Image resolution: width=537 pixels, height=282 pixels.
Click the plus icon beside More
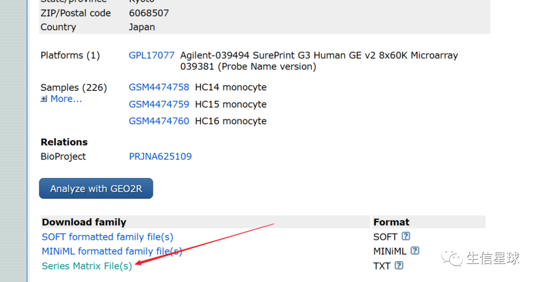(x=44, y=99)
